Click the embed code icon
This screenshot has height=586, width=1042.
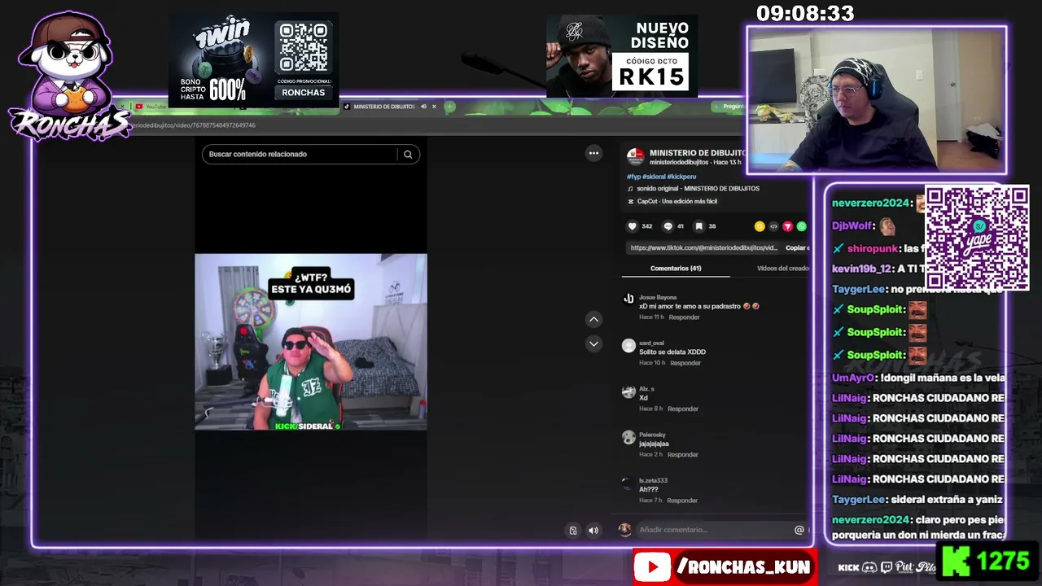[773, 226]
